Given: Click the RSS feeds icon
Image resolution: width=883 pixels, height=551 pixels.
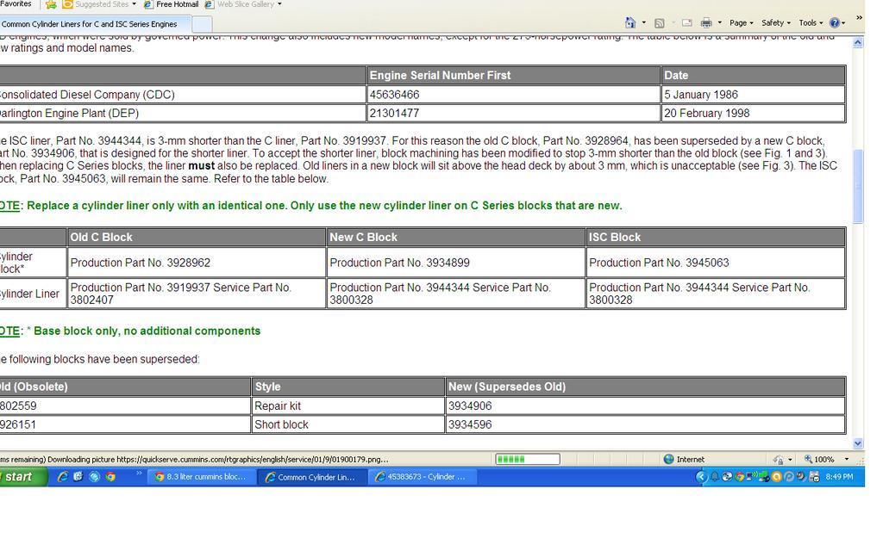Looking at the screenshot, I should (660, 23).
